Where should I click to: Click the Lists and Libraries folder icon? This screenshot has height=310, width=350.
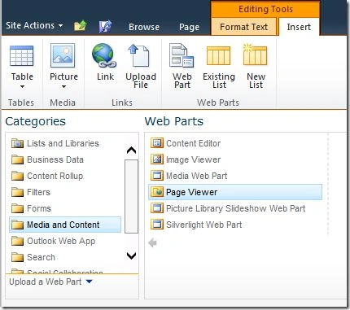point(17,143)
